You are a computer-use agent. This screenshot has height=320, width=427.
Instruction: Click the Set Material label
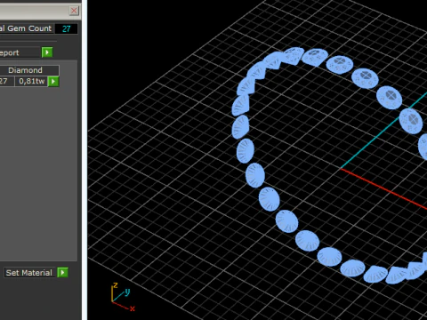[x=29, y=273]
